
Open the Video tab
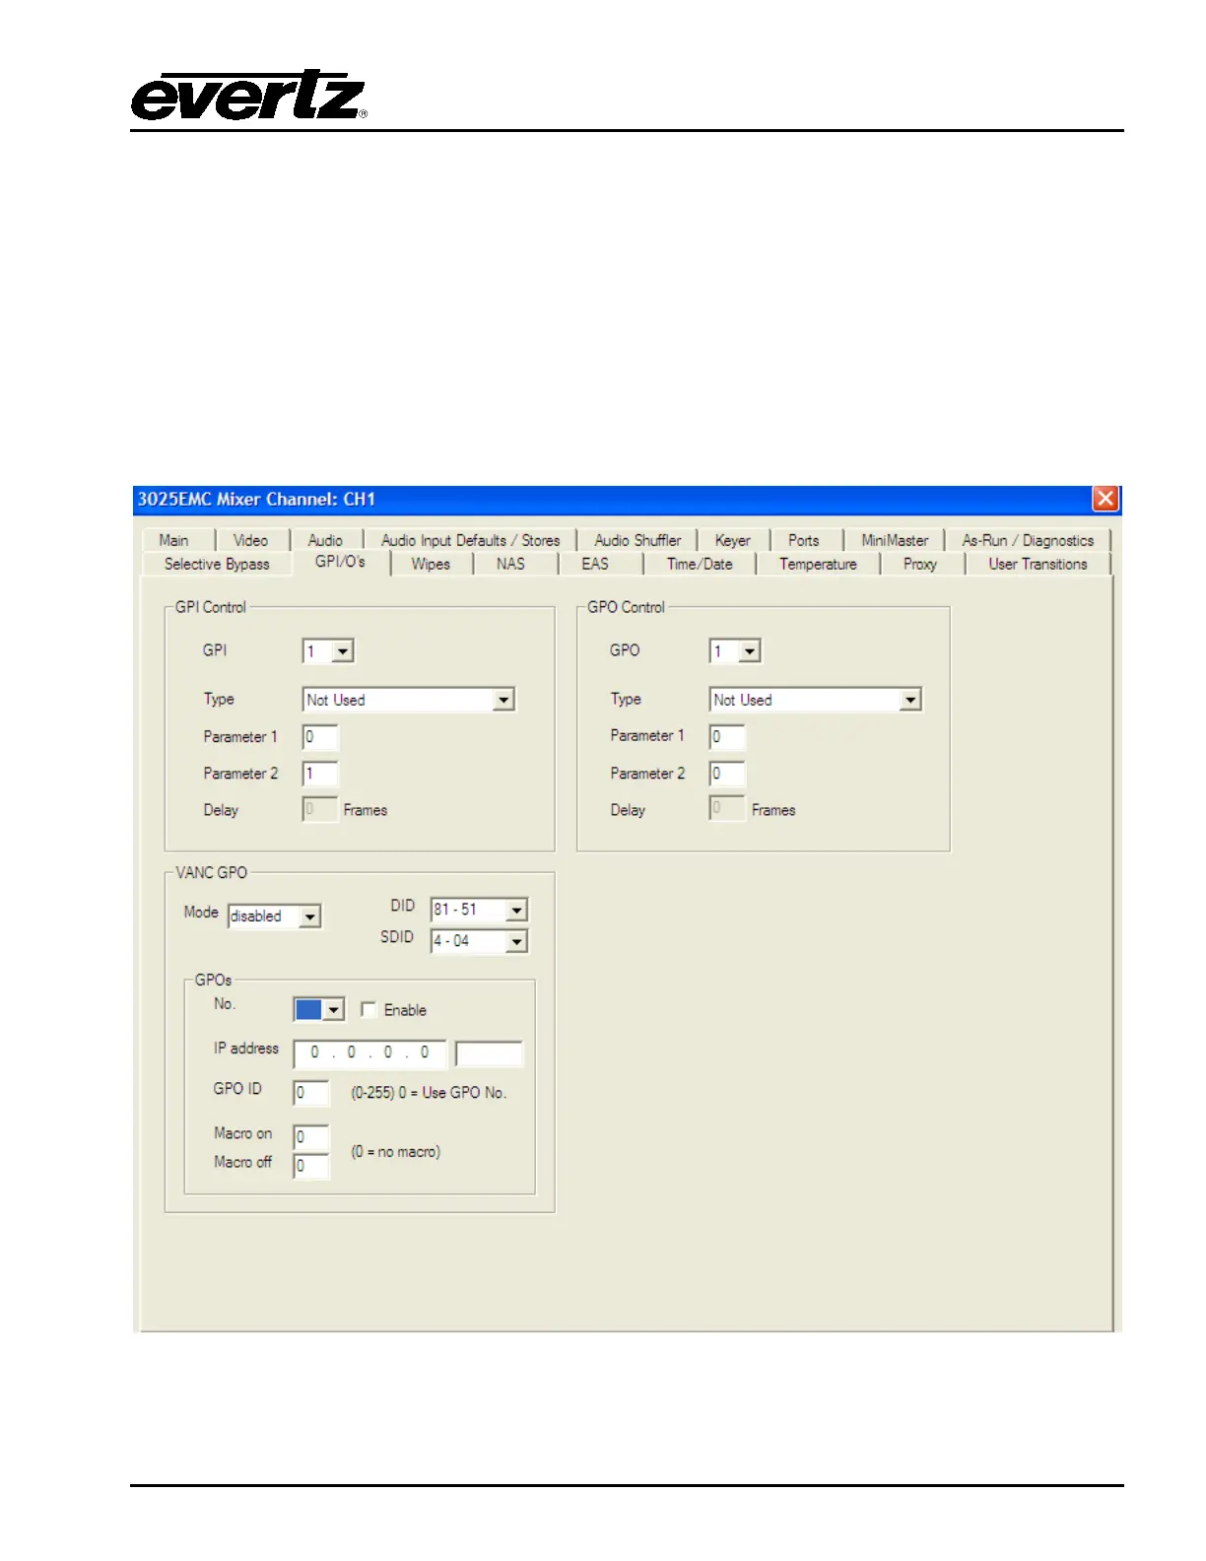pyautogui.click(x=251, y=540)
